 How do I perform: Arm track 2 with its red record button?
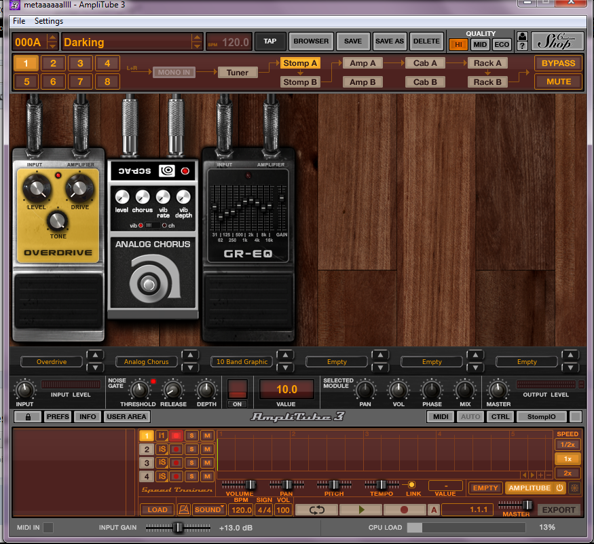(x=176, y=449)
